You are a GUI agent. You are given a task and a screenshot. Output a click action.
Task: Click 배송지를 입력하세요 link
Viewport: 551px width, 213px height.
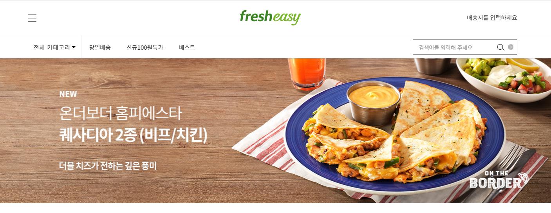point(492,18)
